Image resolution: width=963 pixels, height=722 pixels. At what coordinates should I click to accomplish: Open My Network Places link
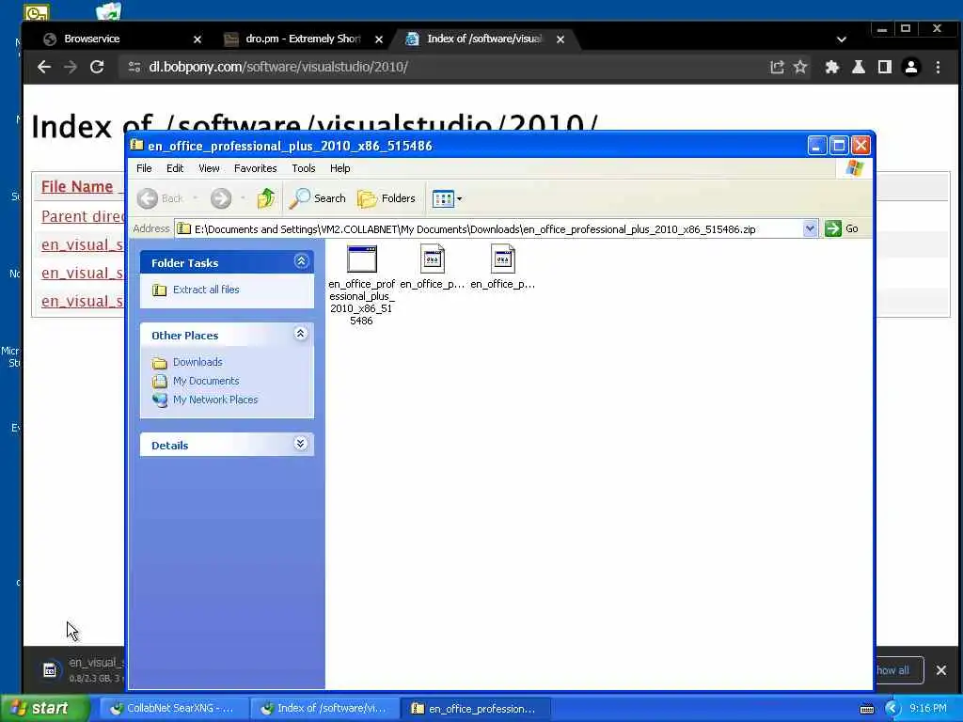click(x=215, y=400)
